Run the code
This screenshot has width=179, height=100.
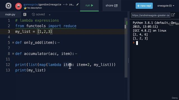click(89, 6)
